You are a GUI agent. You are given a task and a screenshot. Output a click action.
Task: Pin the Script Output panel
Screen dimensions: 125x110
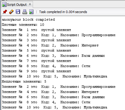click(x=5, y=12)
